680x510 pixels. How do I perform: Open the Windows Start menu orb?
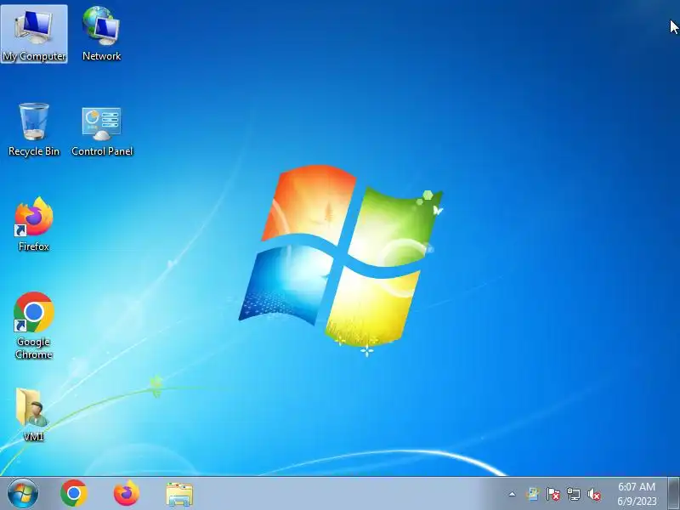[23, 494]
